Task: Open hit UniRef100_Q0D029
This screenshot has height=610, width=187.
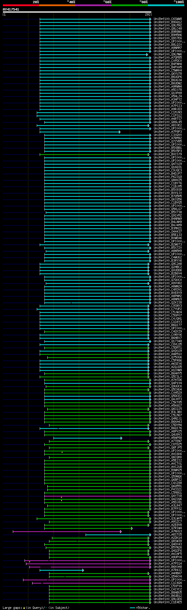Action: point(168,351)
